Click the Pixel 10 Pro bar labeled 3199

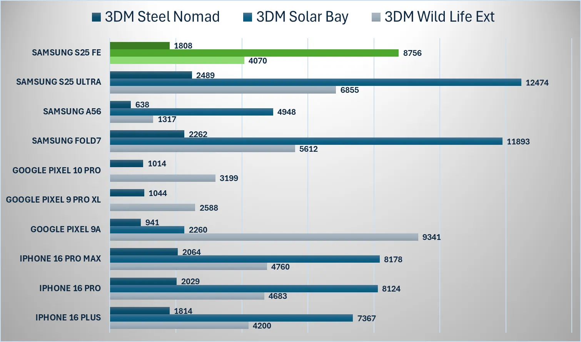(163, 178)
